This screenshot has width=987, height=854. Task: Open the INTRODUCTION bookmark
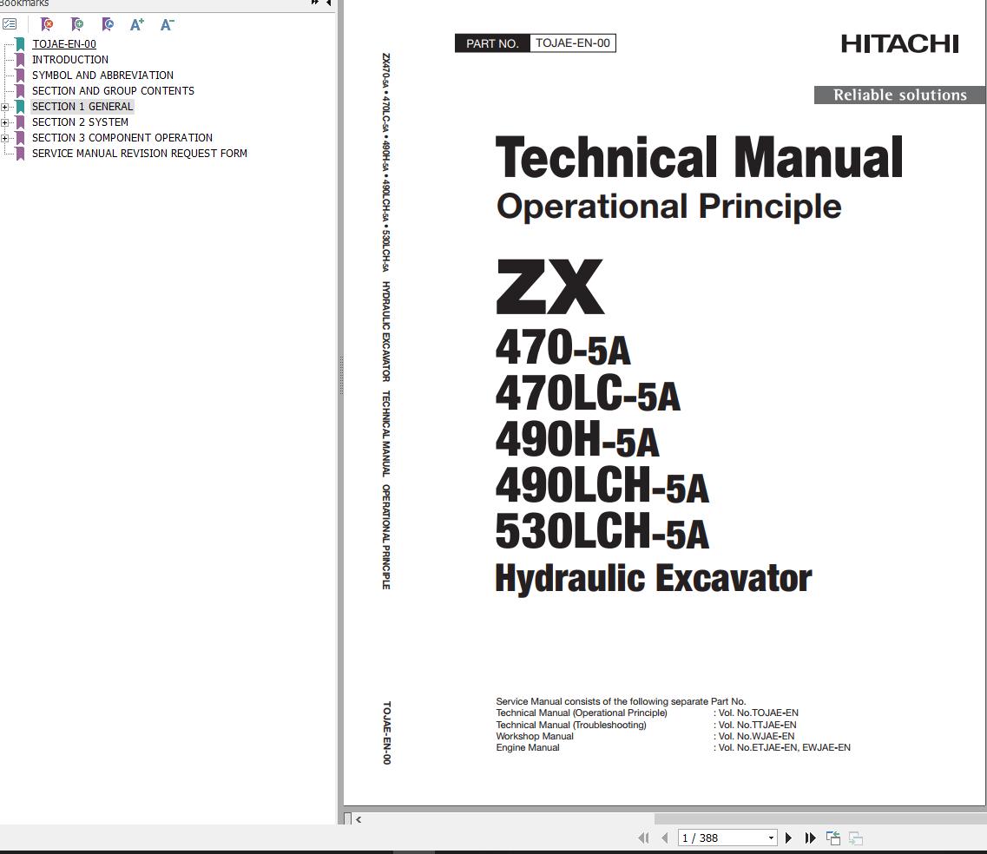pos(69,60)
